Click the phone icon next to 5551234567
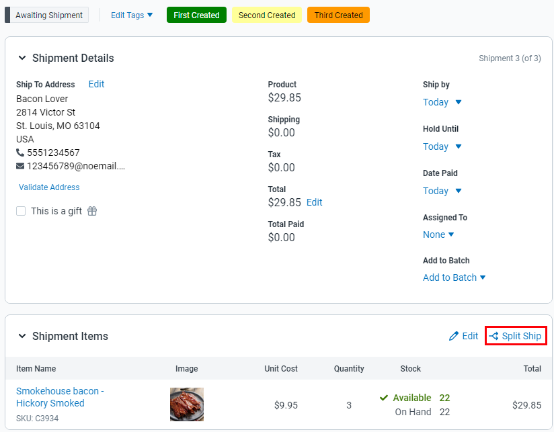Image resolution: width=554 pixels, height=432 pixels. (19, 153)
